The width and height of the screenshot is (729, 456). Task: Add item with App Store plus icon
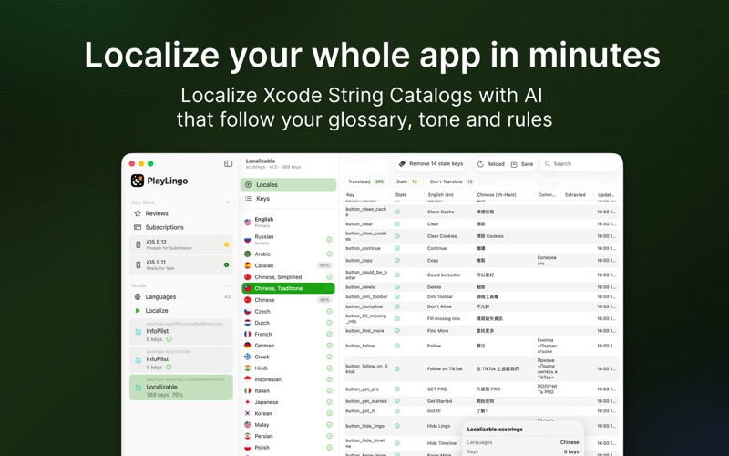[x=228, y=202]
